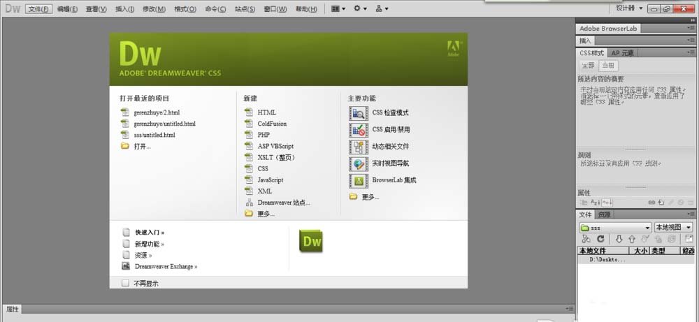The image size is (699, 322).
Task: Open the Adobe BrowserLab panel options menu
Action: point(691,29)
